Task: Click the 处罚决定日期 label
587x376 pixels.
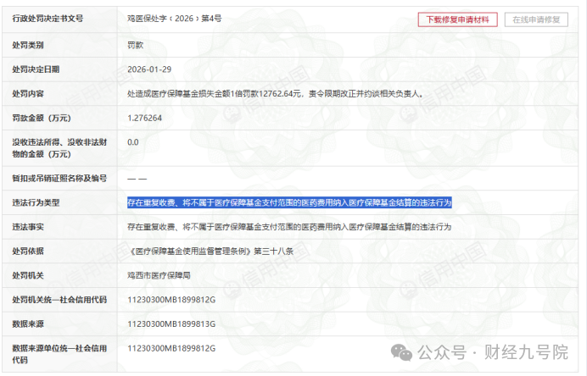Action: [36, 69]
